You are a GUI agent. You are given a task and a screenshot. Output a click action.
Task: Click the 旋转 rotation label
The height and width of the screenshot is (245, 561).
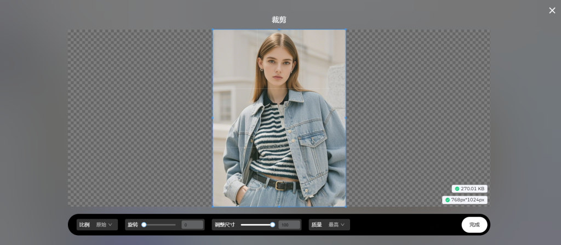point(133,225)
